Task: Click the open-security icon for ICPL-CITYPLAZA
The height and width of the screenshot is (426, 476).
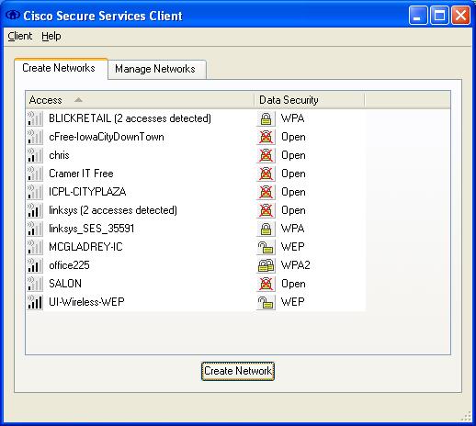Action: pyautogui.click(x=266, y=192)
